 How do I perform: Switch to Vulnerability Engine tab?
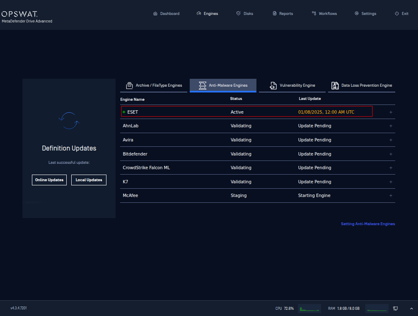292,85
